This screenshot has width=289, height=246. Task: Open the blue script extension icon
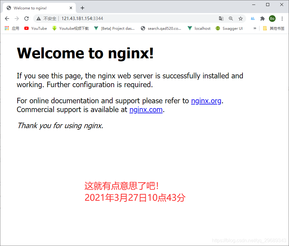click(x=253, y=19)
